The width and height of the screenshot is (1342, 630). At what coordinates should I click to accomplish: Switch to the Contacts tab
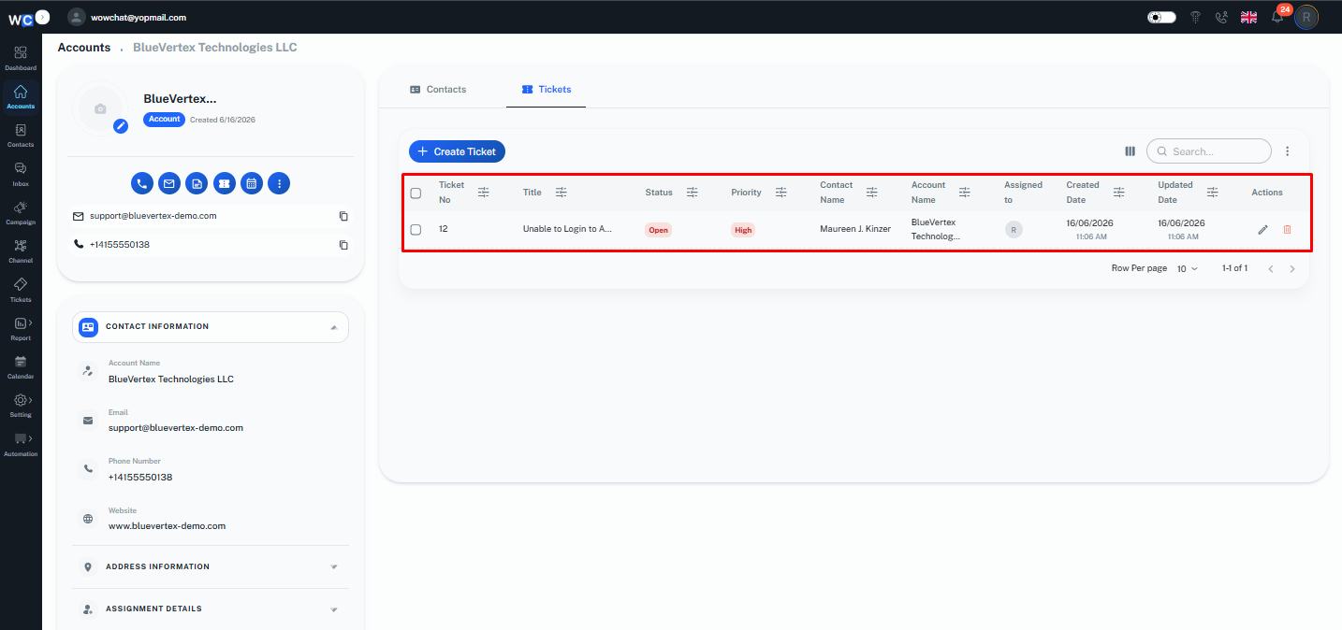(438, 90)
